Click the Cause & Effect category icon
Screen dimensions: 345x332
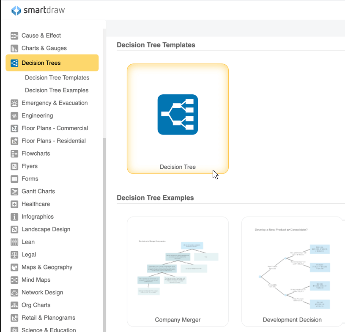(x=14, y=36)
